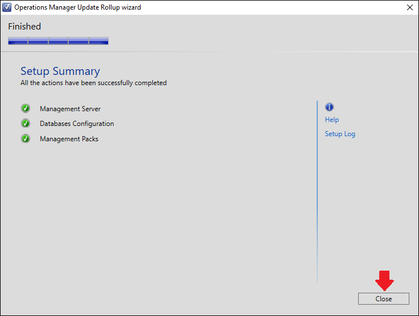Click the Close button to finish wizard
This screenshot has height=316, width=419.
(x=383, y=298)
